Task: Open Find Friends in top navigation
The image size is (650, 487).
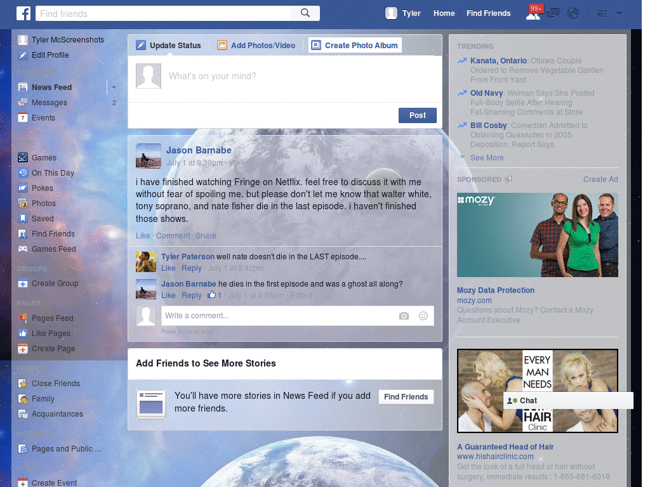Action: click(x=488, y=13)
